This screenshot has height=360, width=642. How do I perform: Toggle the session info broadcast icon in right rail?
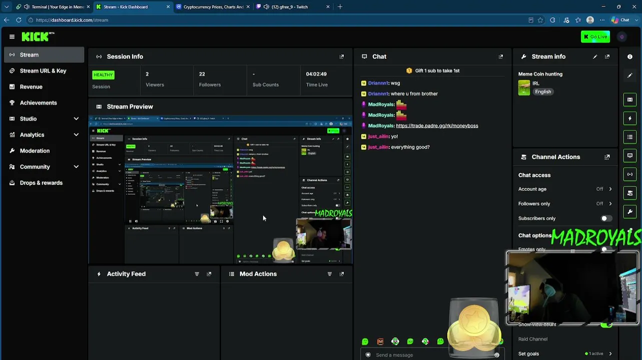[630, 174]
